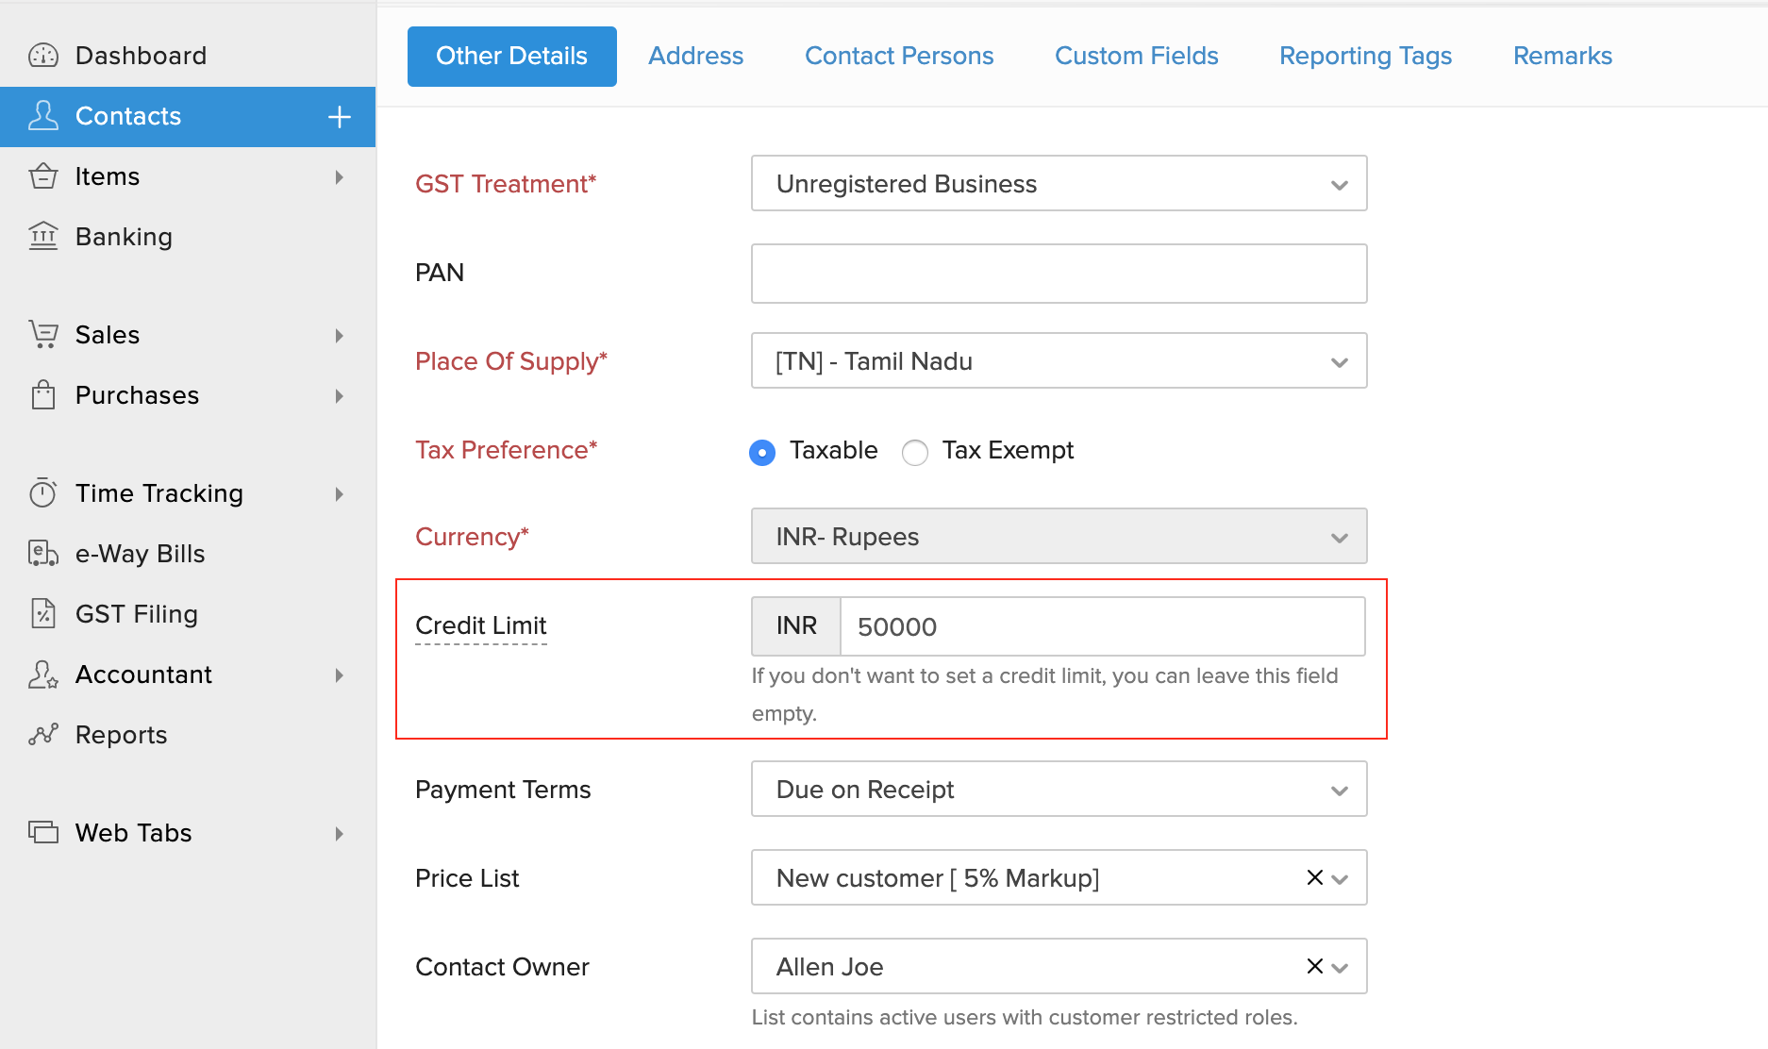Open GST Filing section
This screenshot has width=1768, height=1049.
136,613
